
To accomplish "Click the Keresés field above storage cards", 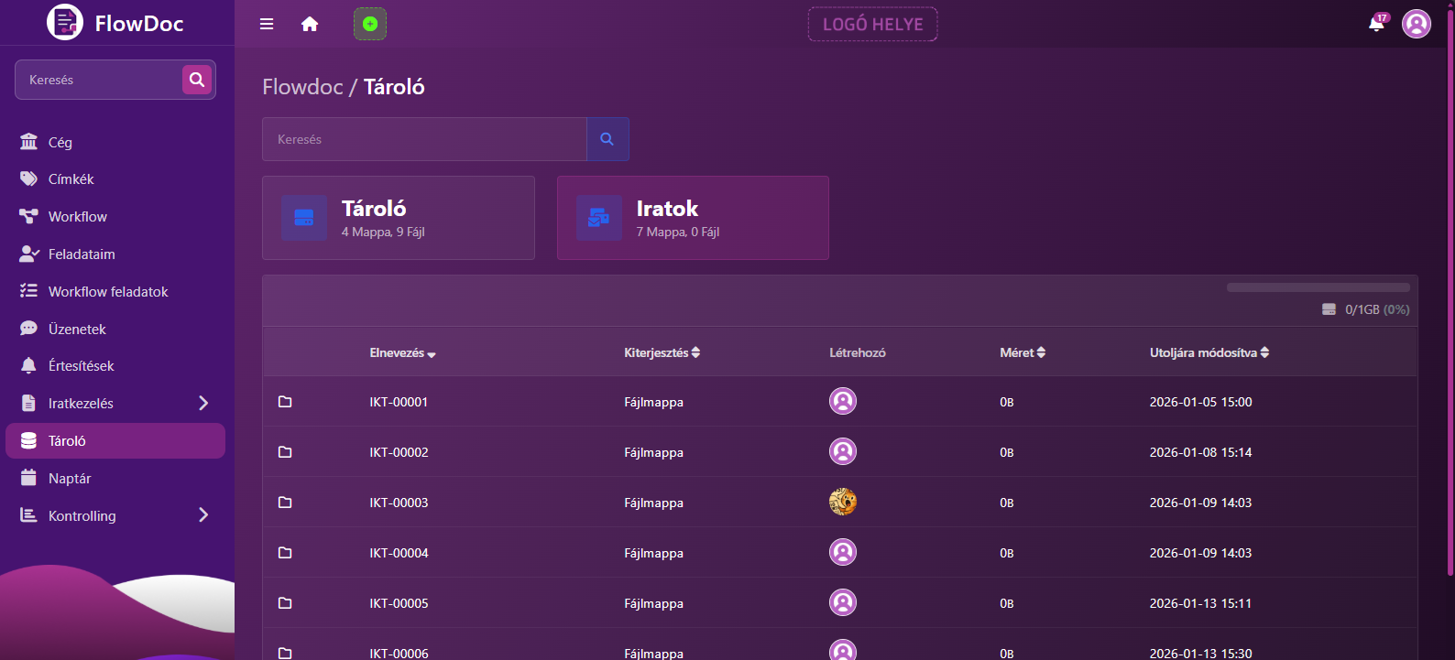I will 424,139.
